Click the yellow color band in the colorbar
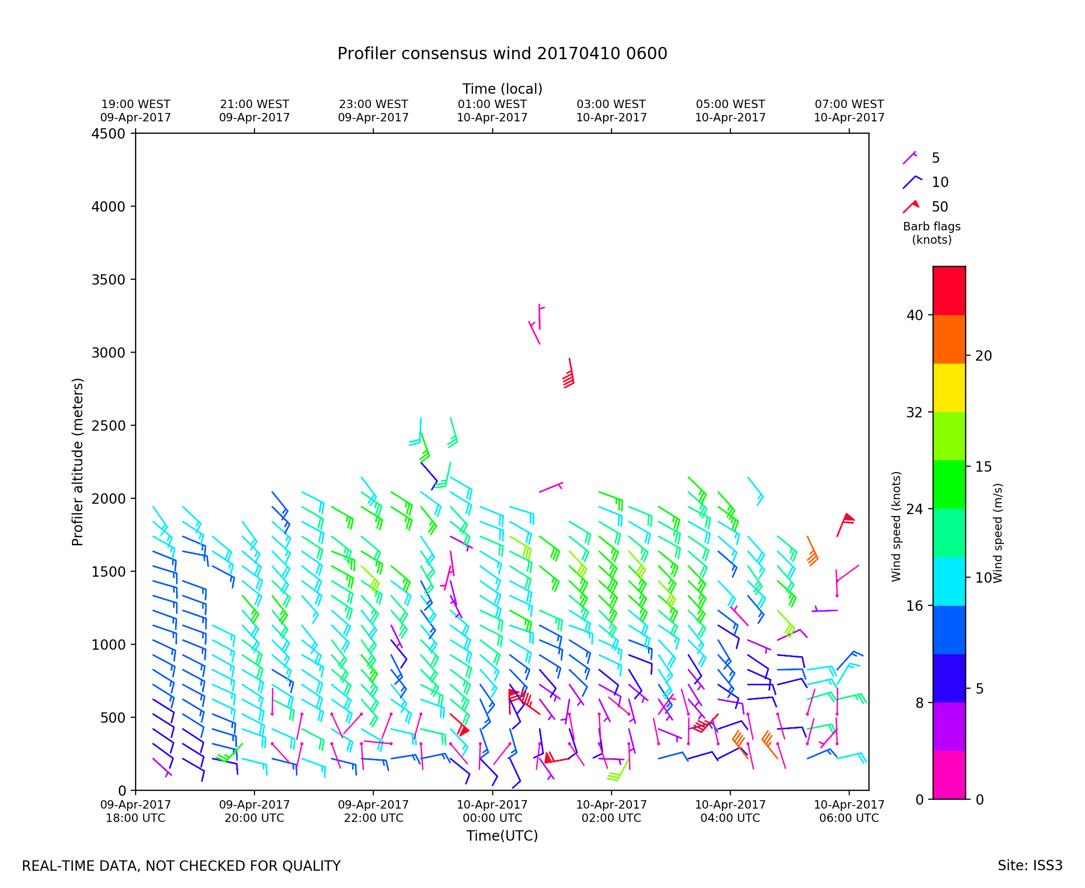The image size is (1085, 888). coord(949,388)
